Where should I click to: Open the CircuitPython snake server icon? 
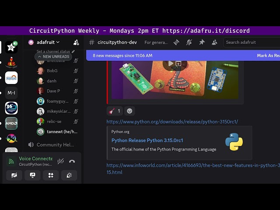(x=11, y=63)
